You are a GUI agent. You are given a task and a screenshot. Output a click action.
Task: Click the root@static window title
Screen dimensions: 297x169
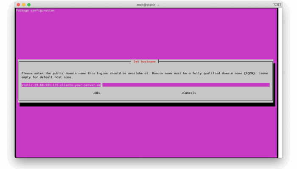[x=146, y=5]
